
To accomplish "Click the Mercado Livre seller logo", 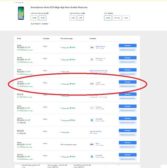I will click(92, 59).
